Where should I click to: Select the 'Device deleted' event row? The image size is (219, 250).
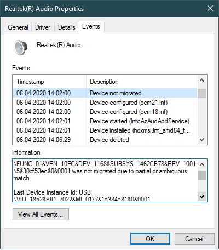105,140
